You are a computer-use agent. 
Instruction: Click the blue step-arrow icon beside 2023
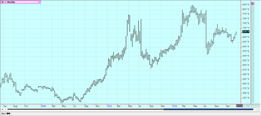248,106
